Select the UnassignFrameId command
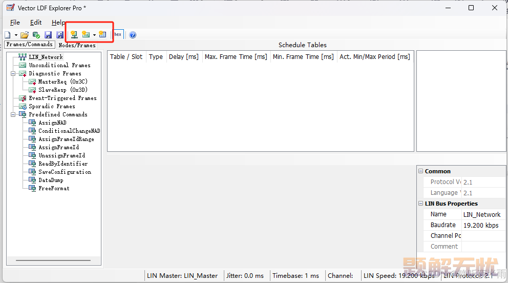Image resolution: width=508 pixels, height=283 pixels. pyautogui.click(x=62, y=155)
